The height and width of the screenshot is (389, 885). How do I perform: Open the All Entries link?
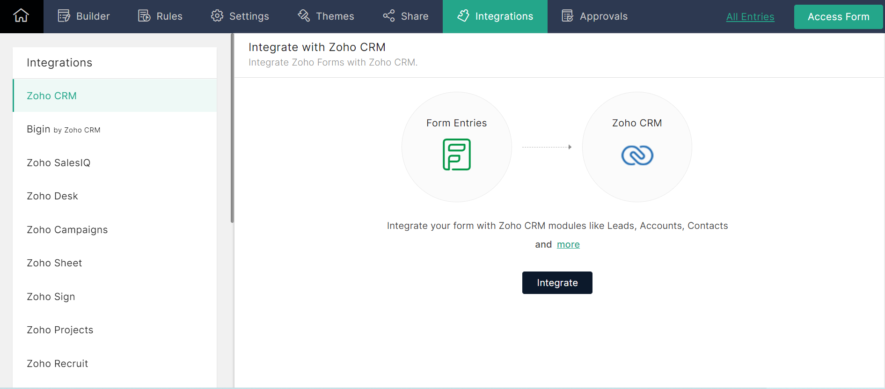[750, 17]
